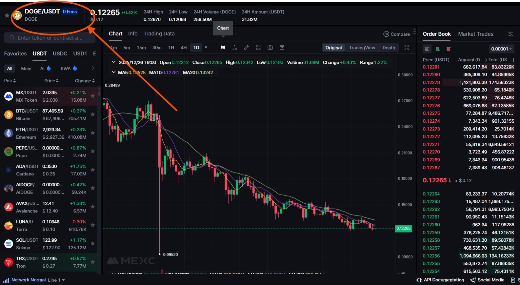
Task: Expand more timeframes arrow next to 1D
Action: pos(206,48)
